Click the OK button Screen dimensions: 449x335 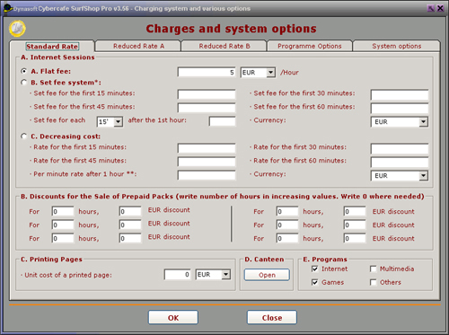click(x=173, y=317)
